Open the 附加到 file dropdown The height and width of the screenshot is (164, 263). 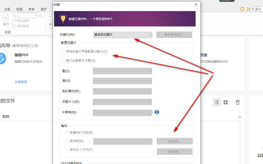123,141
